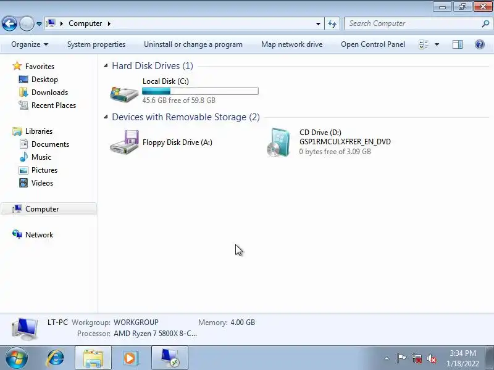
Task: Click the network status tray icon
Action: (x=417, y=358)
